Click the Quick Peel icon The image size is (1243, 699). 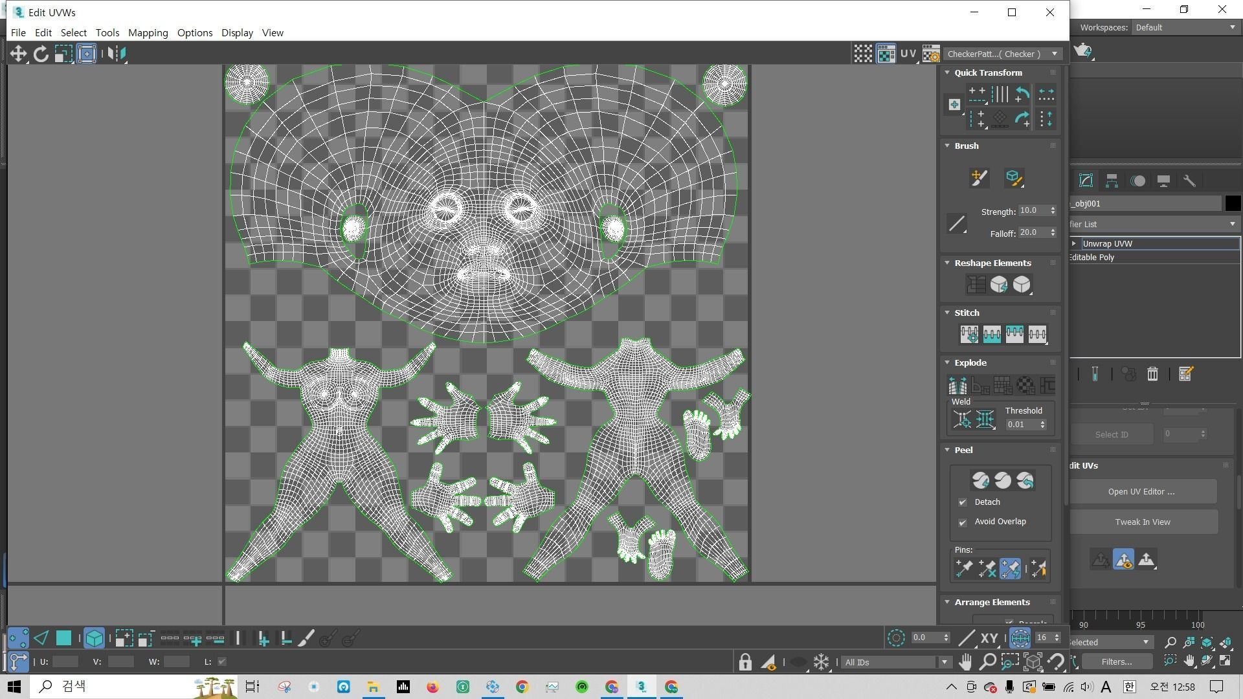click(980, 480)
